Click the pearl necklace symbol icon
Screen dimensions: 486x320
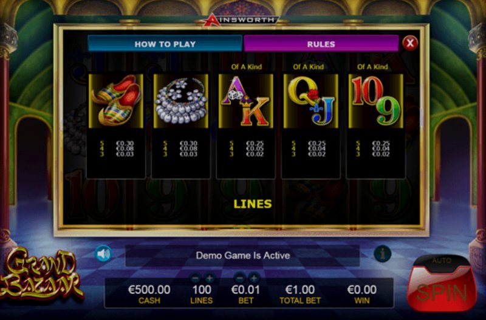pos(181,101)
